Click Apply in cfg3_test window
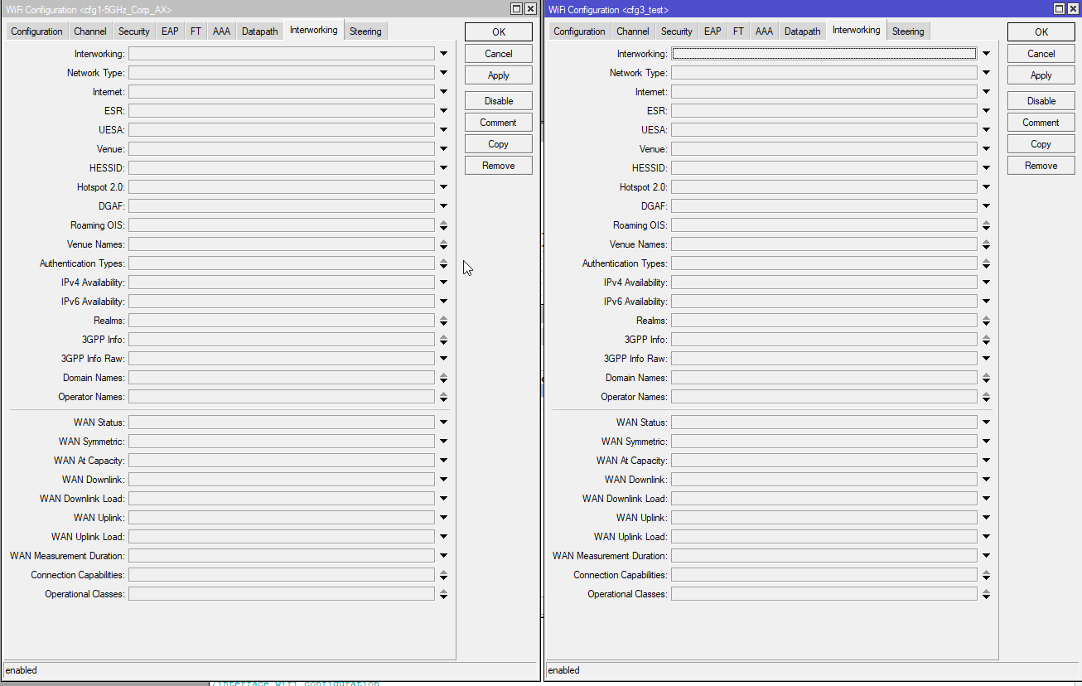This screenshot has width=1082, height=686. point(1041,75)
